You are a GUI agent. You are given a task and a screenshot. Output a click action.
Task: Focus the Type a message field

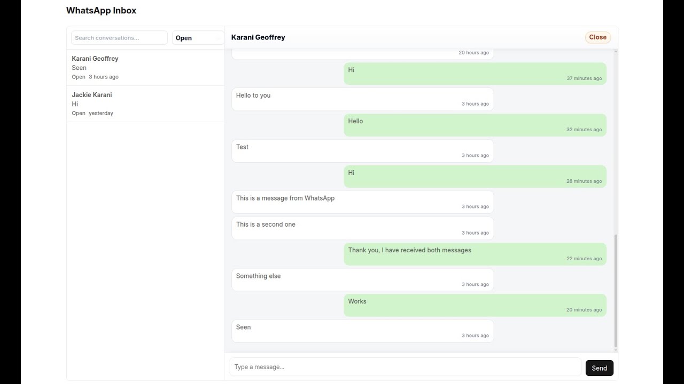click(x=405, y=367)
